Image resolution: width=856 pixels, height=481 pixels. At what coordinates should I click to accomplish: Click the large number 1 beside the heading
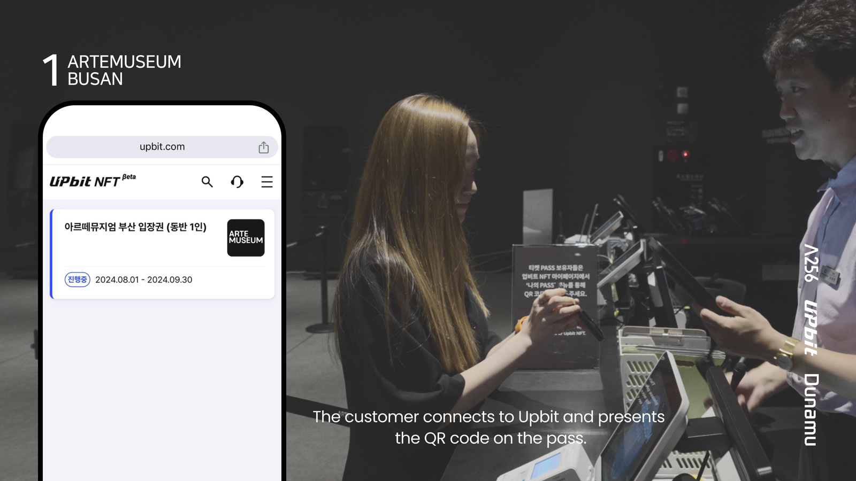coord(51,70)
